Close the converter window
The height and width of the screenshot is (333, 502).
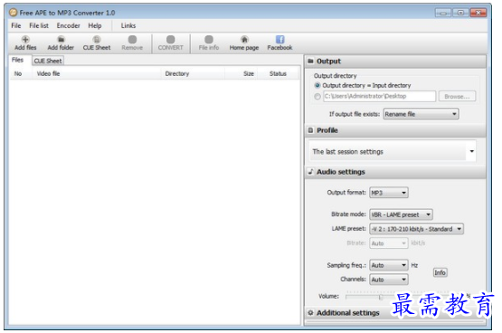pyautogui.click(x=478, y=13)
